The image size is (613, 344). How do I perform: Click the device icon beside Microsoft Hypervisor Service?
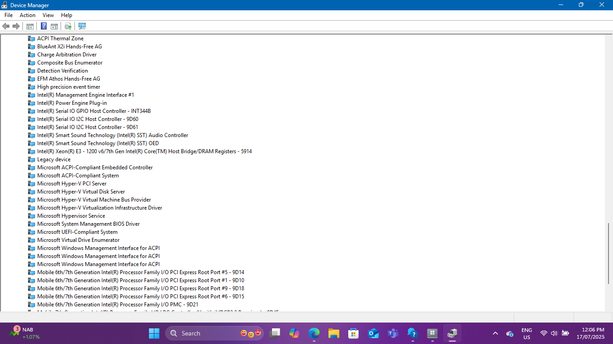(x=31, y=216)
